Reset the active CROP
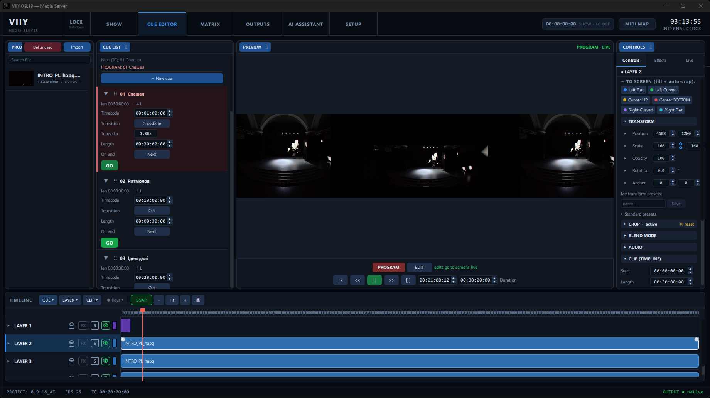 [687, 224]
